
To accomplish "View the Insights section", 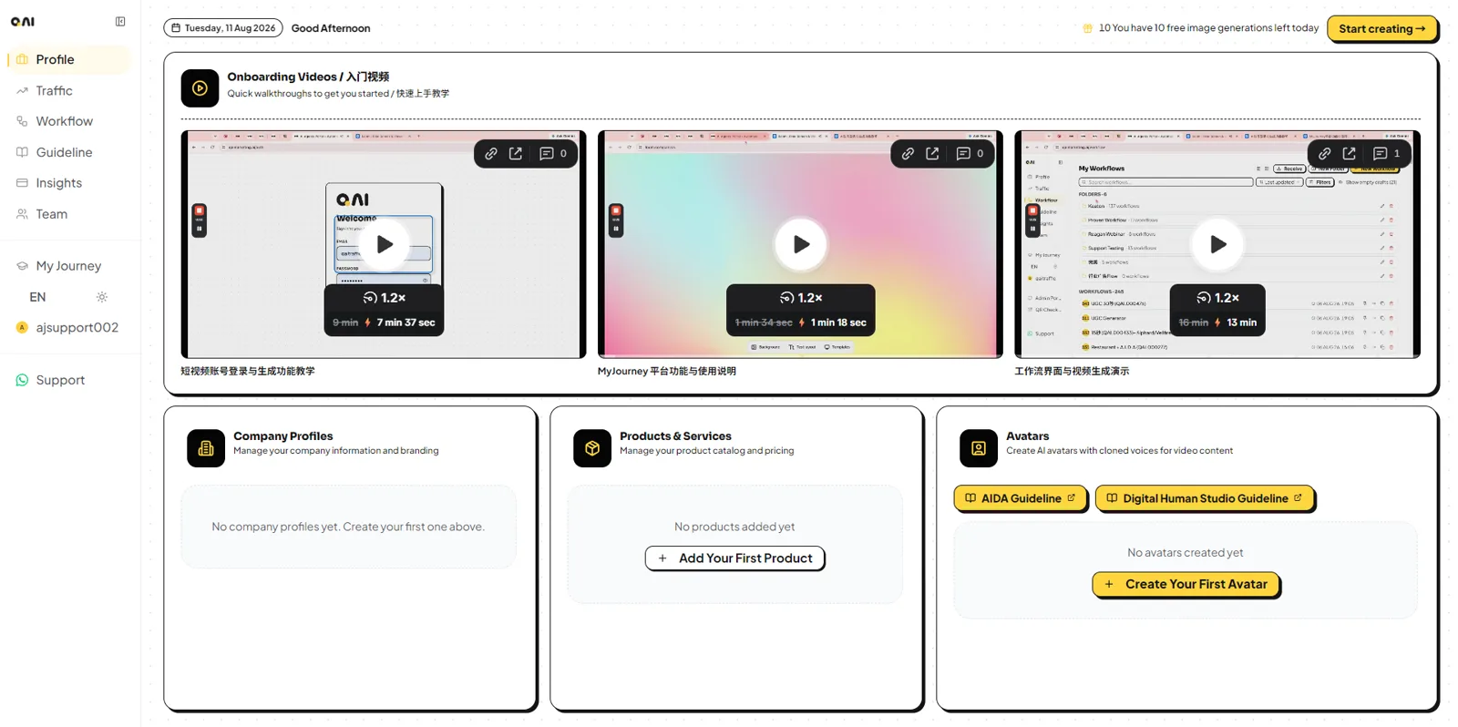I will [69, 183].
